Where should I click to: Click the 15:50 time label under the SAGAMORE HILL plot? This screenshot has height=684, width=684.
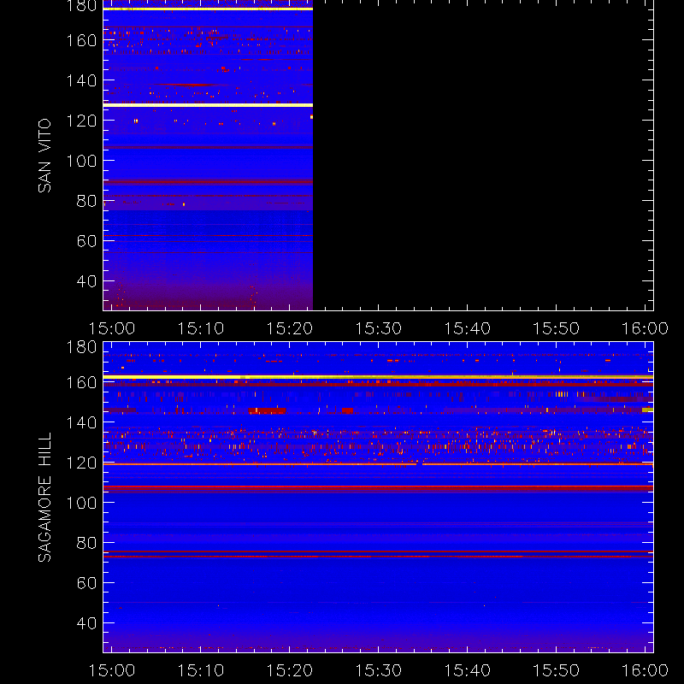tap(557, 670)
